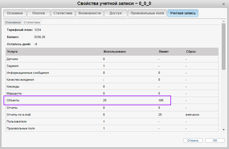Click the vertical scrollbar thumb

click(223, 47)
